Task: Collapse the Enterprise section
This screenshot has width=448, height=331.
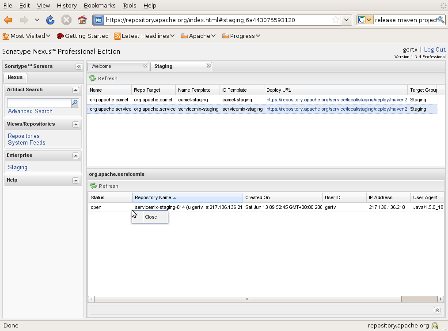Action: tap(76, 156)
